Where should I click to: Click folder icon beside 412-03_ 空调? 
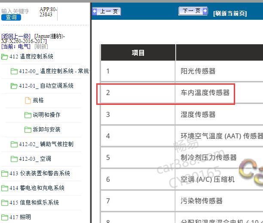pos(14,159)
